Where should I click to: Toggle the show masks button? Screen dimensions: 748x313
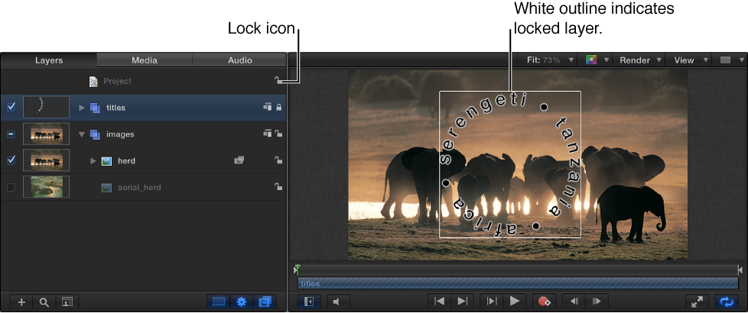[219, 302]
